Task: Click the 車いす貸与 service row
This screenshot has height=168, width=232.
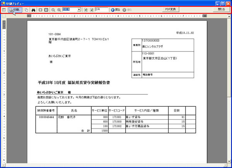Action: pos(133,117)
